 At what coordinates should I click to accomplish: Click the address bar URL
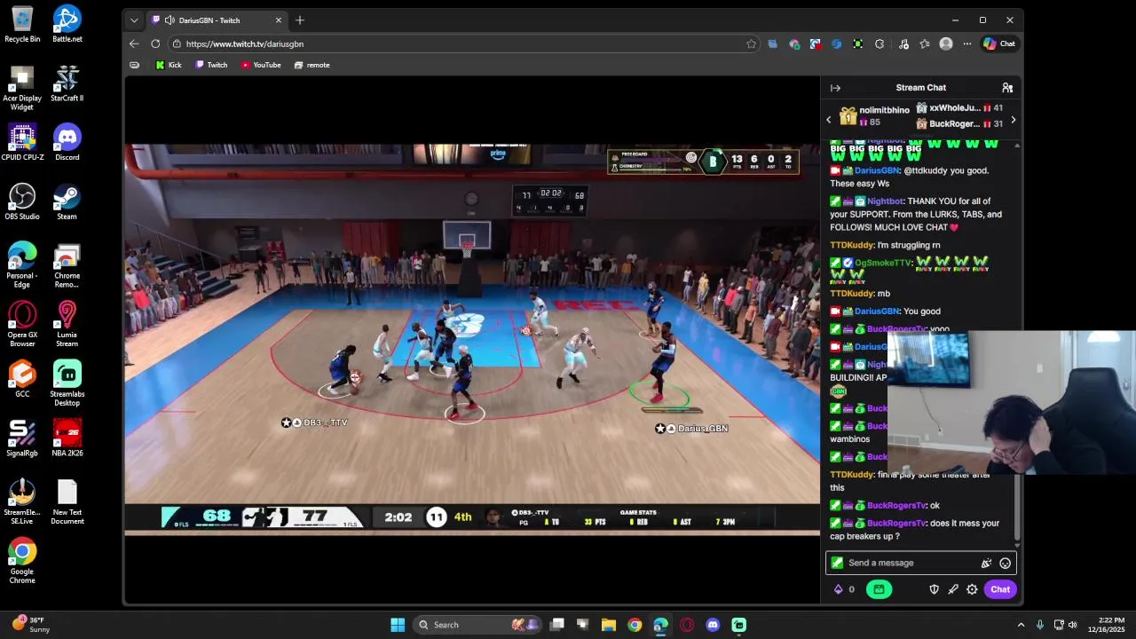[245, 43]
